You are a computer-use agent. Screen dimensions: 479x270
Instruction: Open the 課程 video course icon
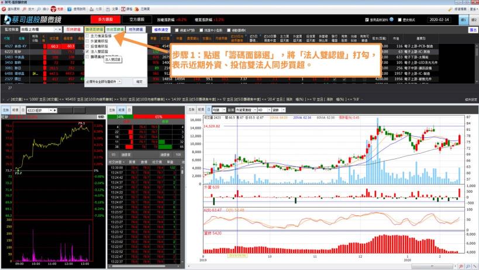123,9
